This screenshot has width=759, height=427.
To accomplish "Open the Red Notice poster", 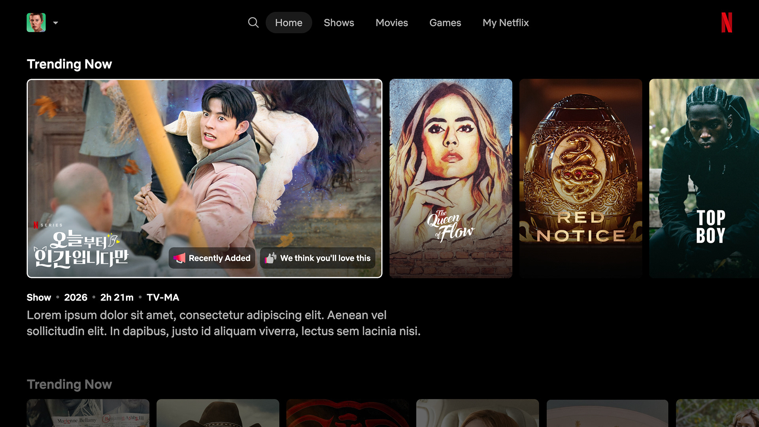I will pyautogui.click(x=580, y=178).
